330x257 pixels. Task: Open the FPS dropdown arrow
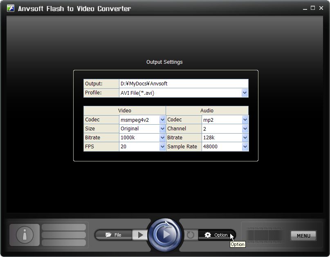tap(162, 147)
